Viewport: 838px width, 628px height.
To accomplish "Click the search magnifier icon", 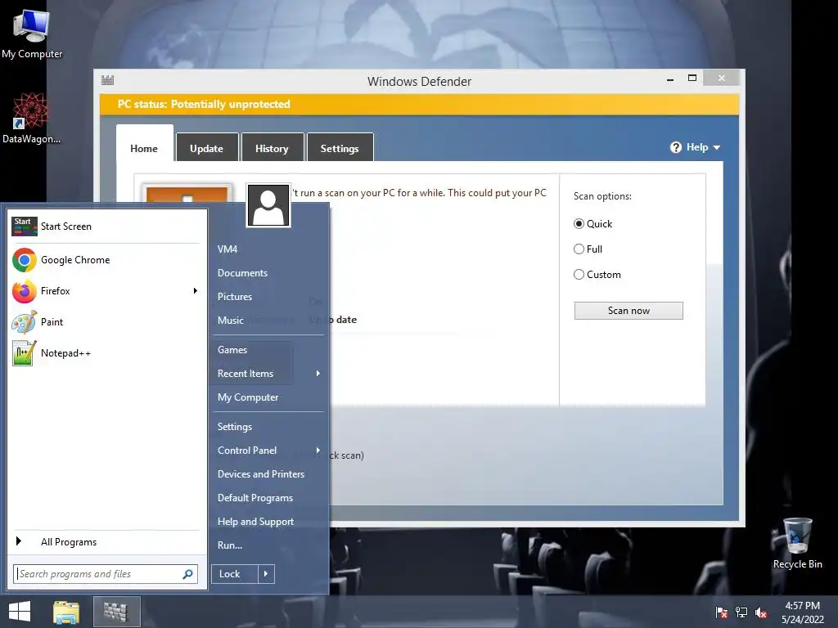I will 187,574.
